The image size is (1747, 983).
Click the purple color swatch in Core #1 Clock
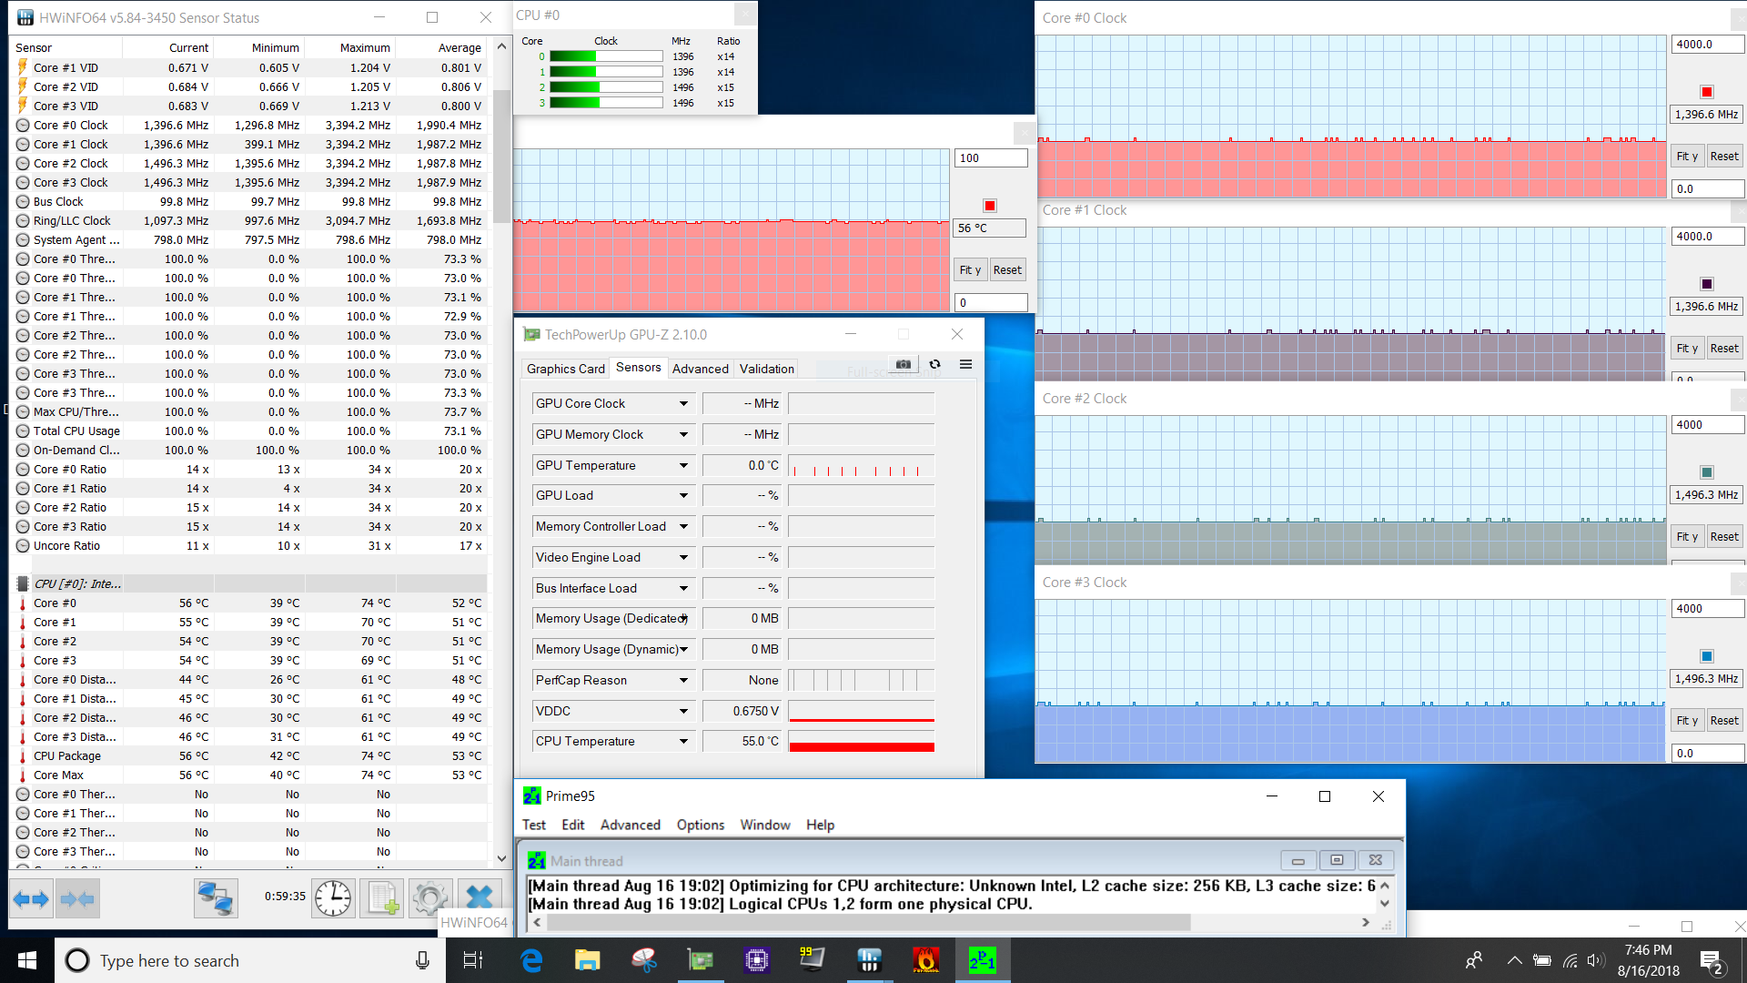[x=1707, y=284]
